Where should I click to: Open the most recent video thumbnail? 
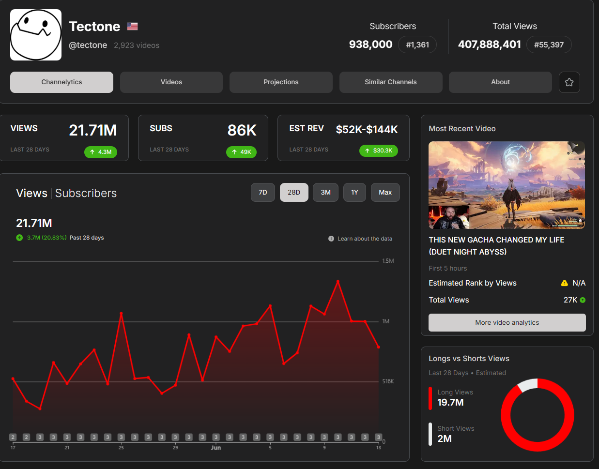coord(507,185)
